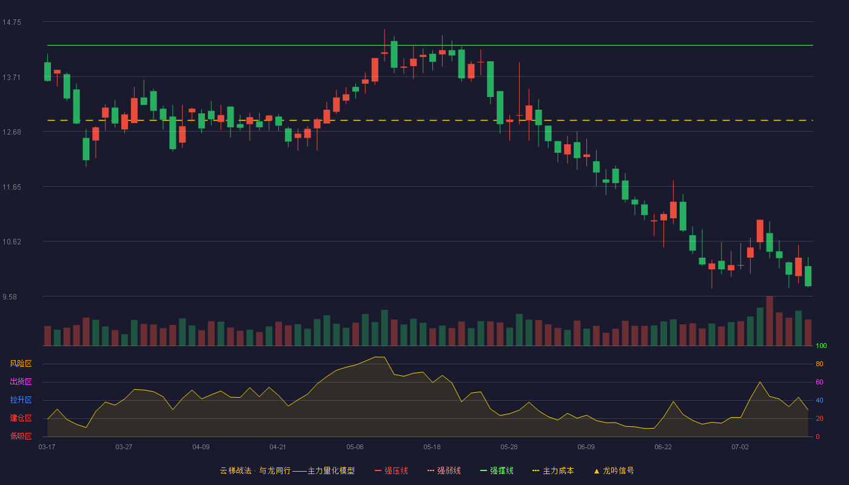Screen dimensions: 849x485
Task: Click the magenta 60 indicator axis value
Action: [819, 383]
